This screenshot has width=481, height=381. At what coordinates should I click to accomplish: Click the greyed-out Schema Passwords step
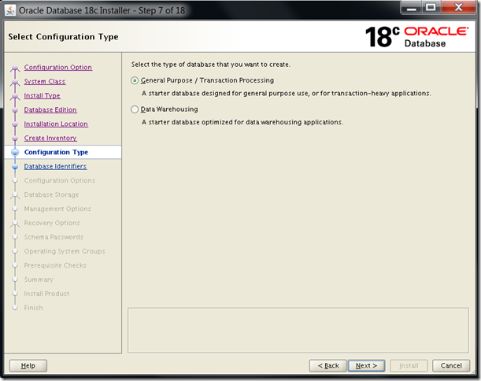coord(54,237)
